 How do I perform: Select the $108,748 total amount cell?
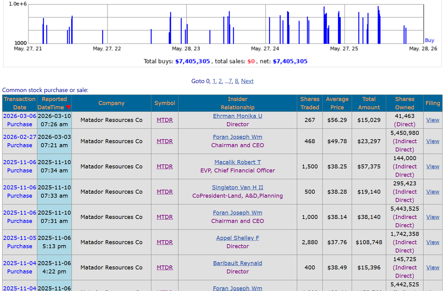point(369,242)
